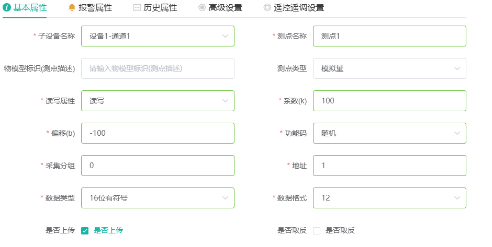
Task: Open the 子设备名称 dropdown
Action: [158, 36]
